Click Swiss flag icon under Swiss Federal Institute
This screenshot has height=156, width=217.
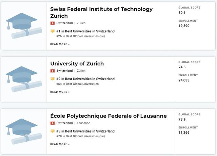[x=53, y=23]
